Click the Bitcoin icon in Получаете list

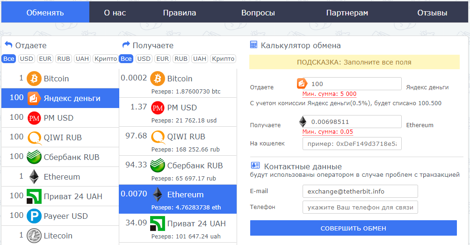click(158, 79)
